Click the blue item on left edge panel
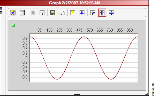This screenshot has width=154, height=96. tap(1, 9)
